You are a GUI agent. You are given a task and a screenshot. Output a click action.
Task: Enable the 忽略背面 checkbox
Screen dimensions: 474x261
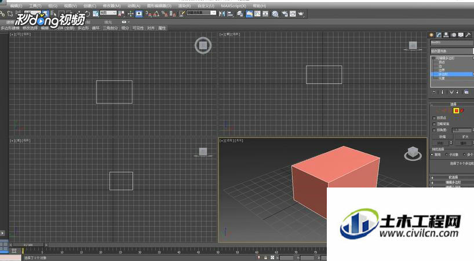coord(434,124)
